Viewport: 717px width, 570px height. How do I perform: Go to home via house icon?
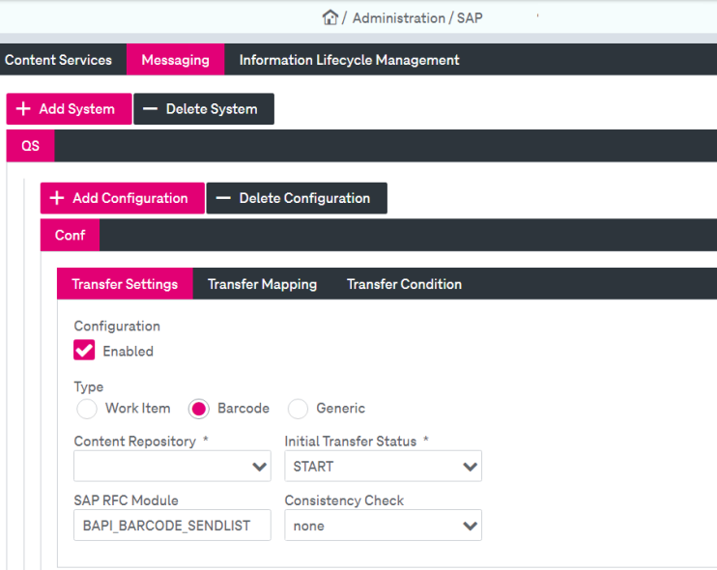(330, 17)
